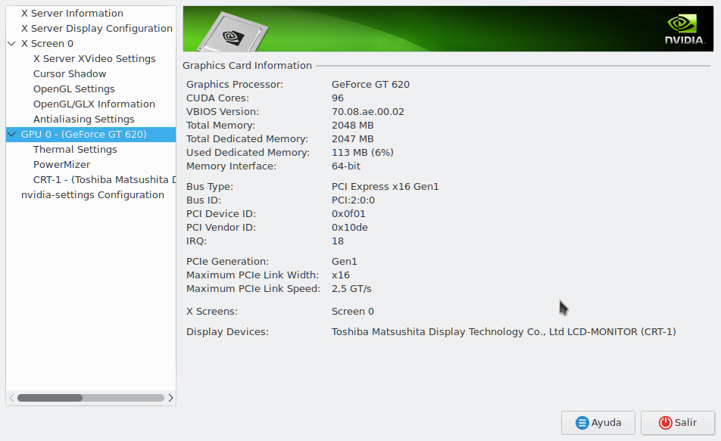
Task: Click the PCI Vendor ID 0x10de
Action: point(349,228)
